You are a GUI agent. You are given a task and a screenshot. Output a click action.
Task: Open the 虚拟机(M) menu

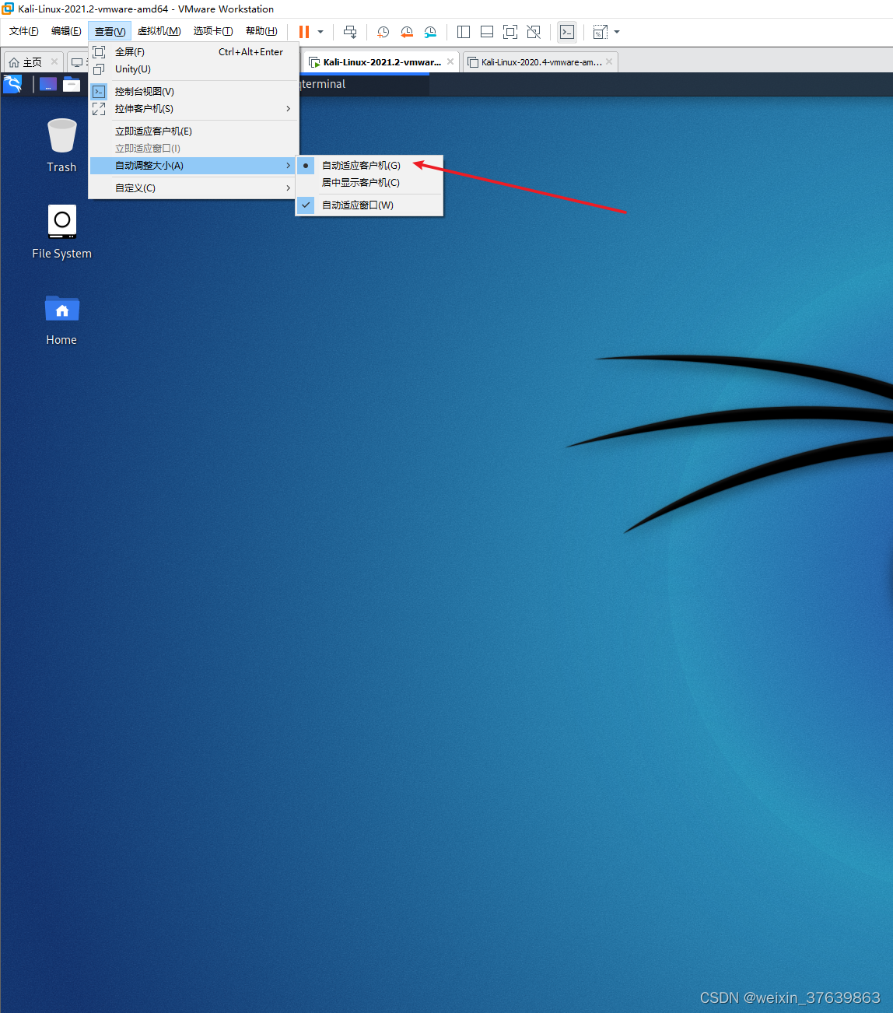[159, 31]
